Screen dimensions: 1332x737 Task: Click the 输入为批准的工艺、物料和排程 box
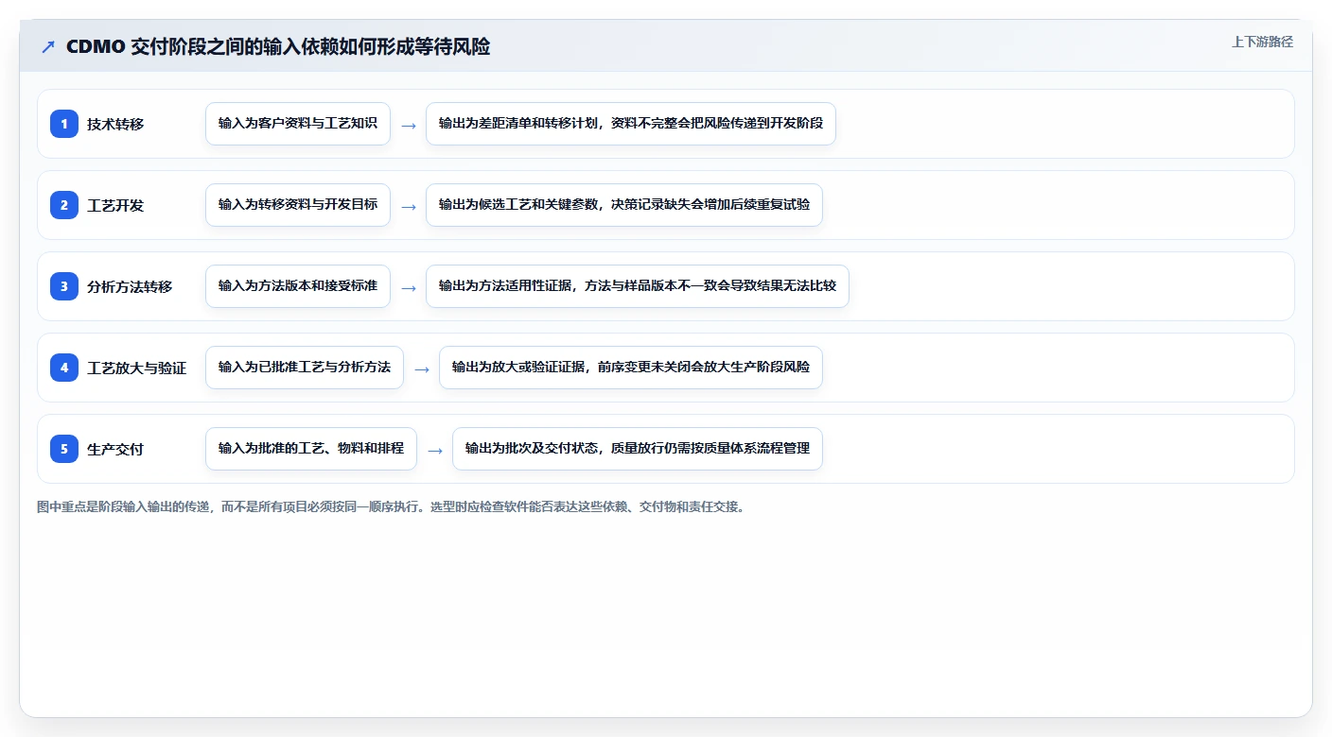coord(311,449)
